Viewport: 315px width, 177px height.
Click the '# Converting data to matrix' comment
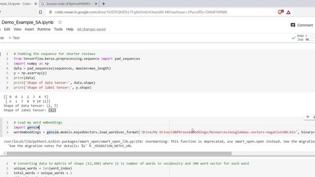(x=131, y=163)
